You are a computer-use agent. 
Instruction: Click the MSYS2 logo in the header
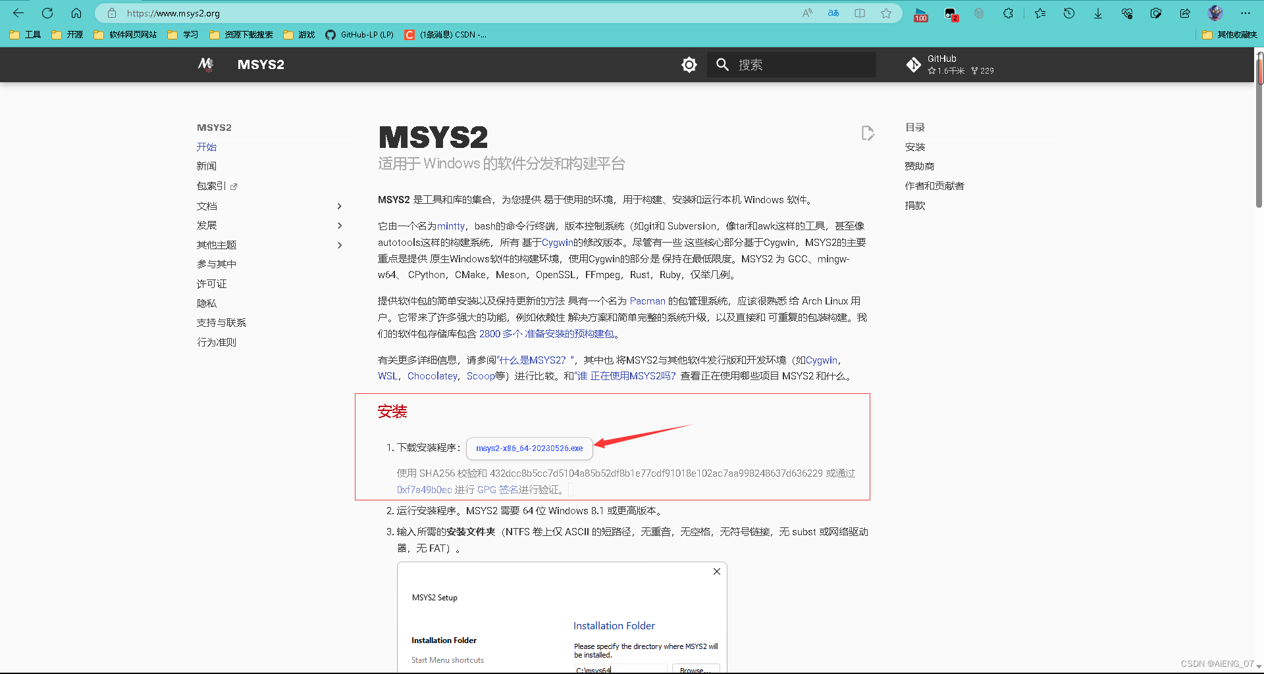pyautogui.click(x=206, y=64)
